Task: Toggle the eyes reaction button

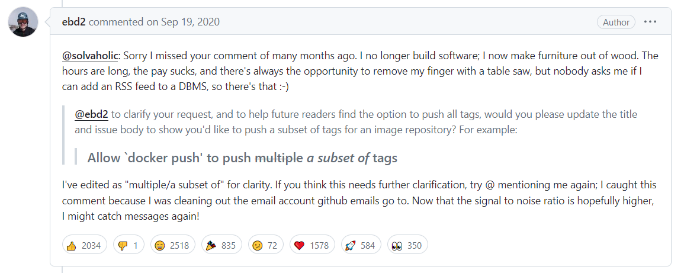Action: [407, 245]
